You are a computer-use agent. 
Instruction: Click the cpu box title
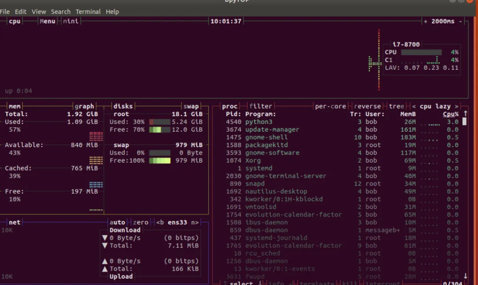tap(15, 21)
